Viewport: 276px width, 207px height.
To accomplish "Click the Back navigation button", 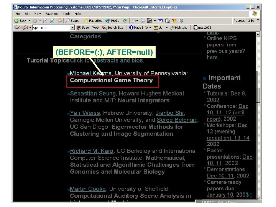I will [20, 21].
